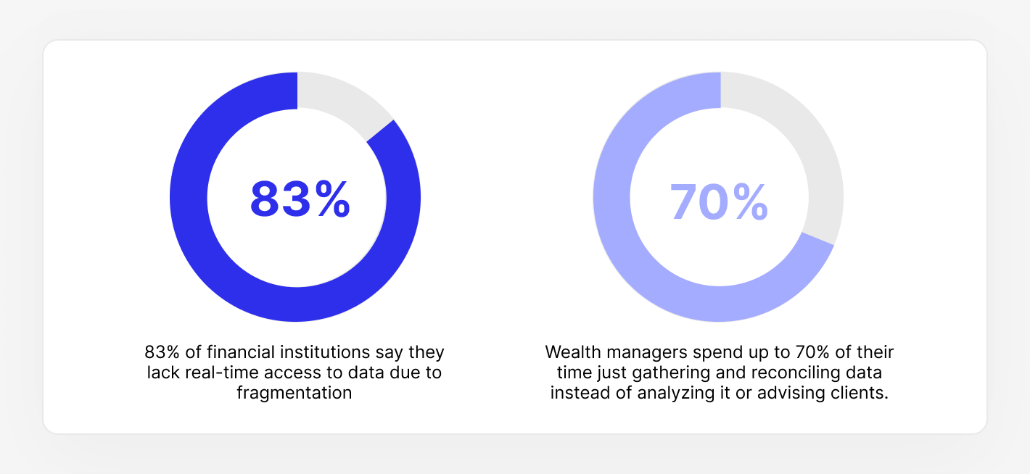Click the word 'fragmentation' in the left caption
The image size is (1030, 474).
294,394
